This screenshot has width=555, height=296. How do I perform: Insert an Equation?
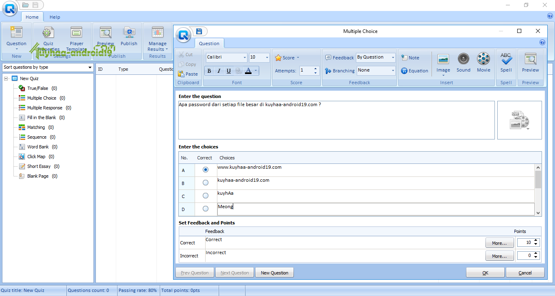pyautogui.click(x=414, y=71)
